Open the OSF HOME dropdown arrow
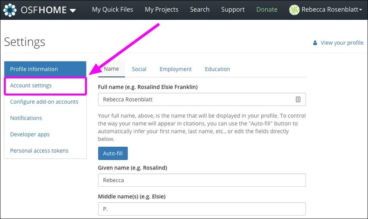 point(73,11)
